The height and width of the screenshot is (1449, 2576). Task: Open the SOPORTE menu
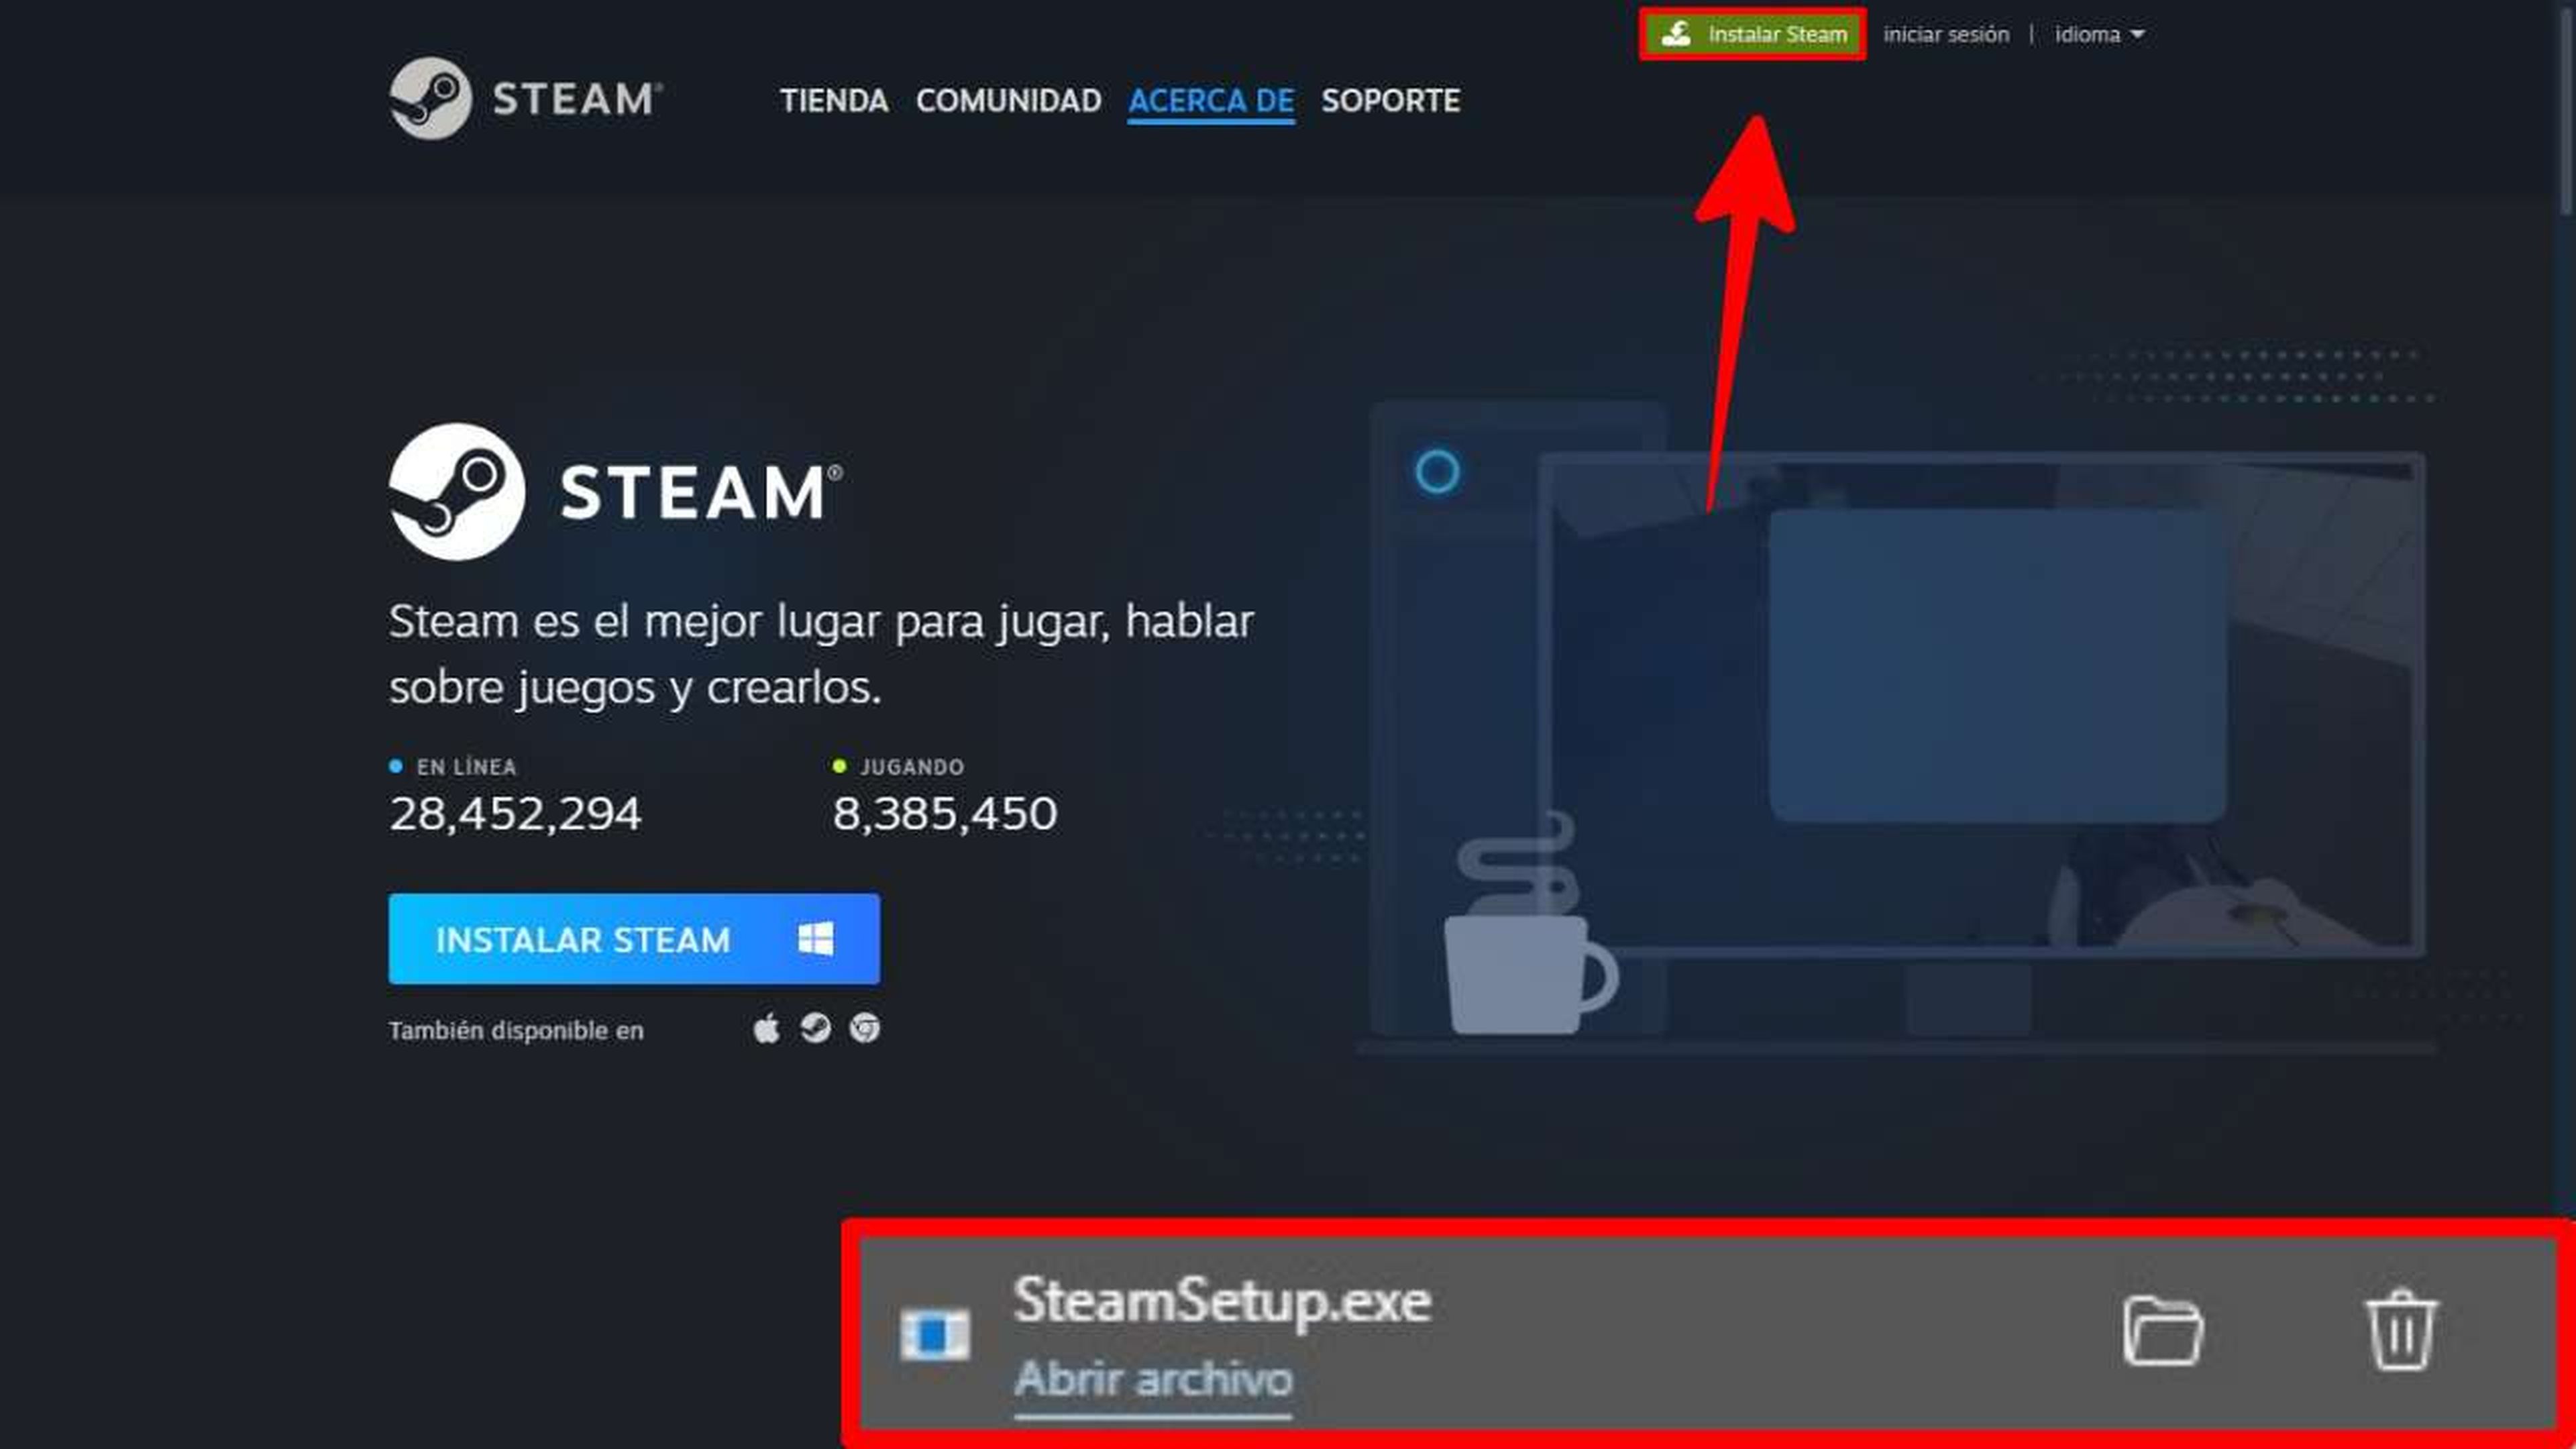coord(1390,101)
